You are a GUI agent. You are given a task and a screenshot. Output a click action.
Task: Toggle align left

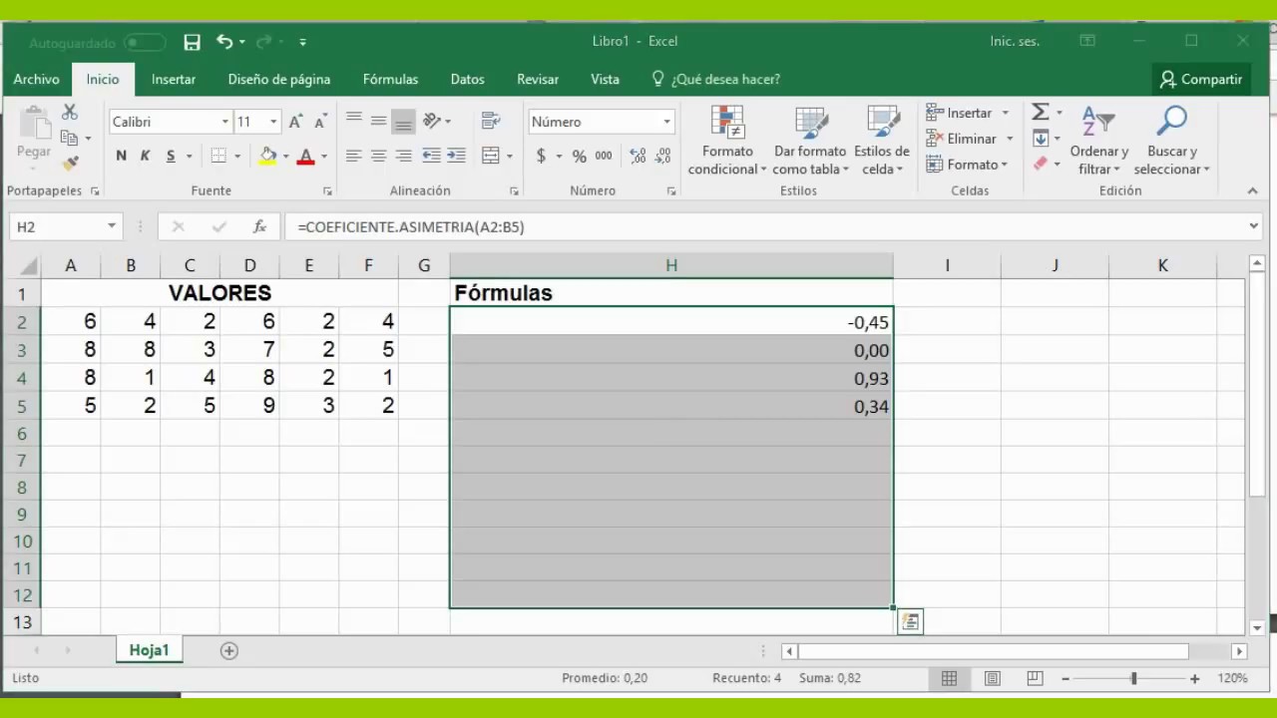353,156
